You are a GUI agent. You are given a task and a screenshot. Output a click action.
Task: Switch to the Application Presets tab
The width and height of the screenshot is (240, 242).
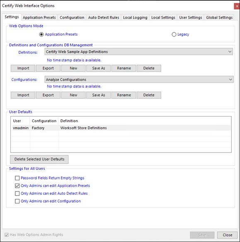point(39,17)
